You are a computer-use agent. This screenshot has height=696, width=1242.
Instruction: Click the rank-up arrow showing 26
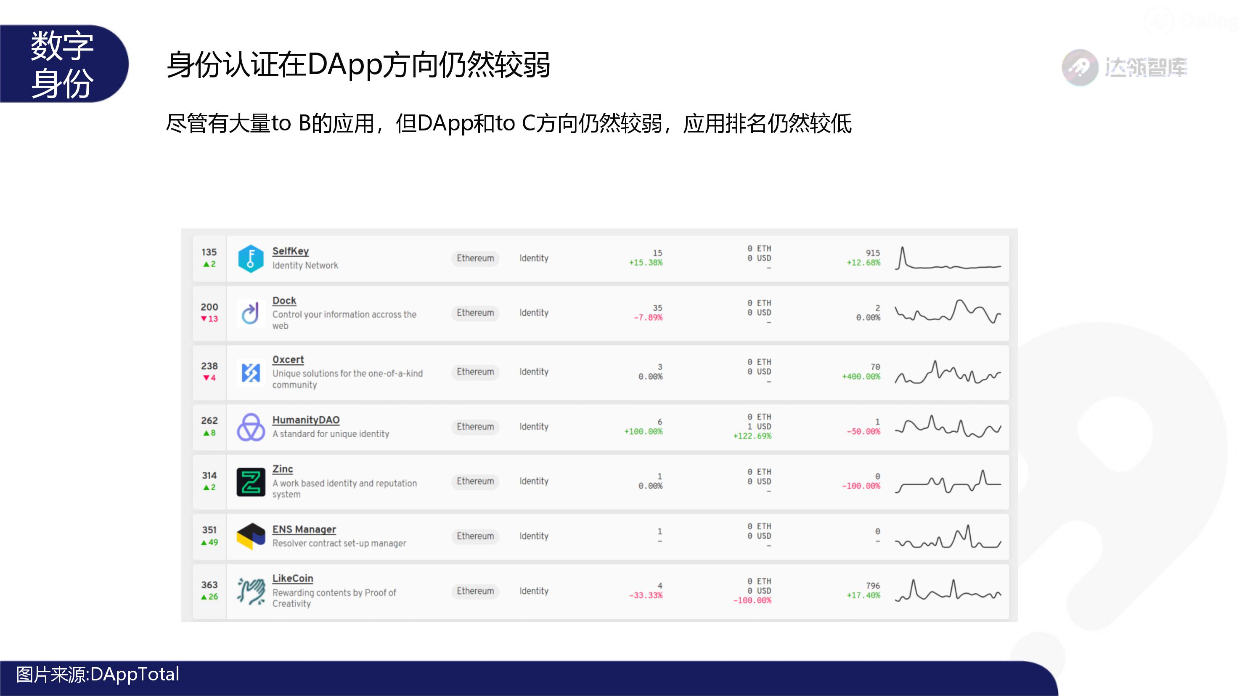click(x=209, y=597)
